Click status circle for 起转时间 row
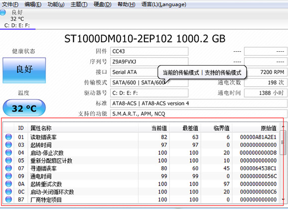 coord(8,145)
